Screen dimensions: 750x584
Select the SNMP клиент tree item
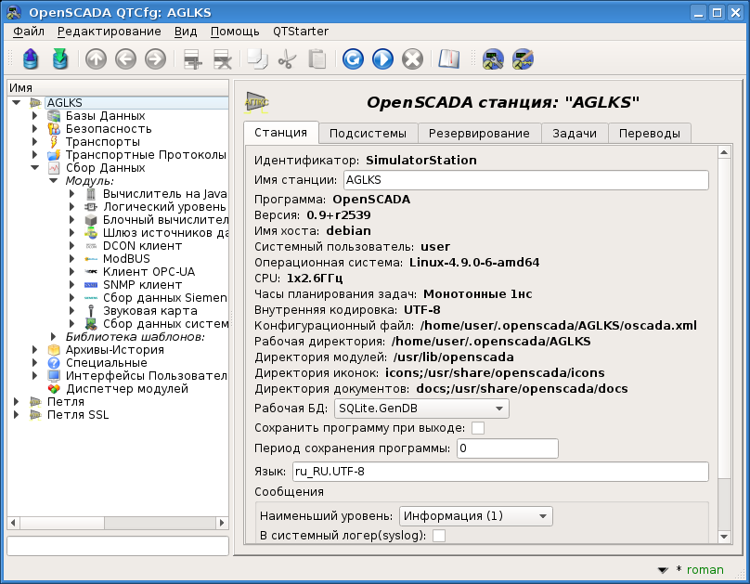click(x=143, y=285)
